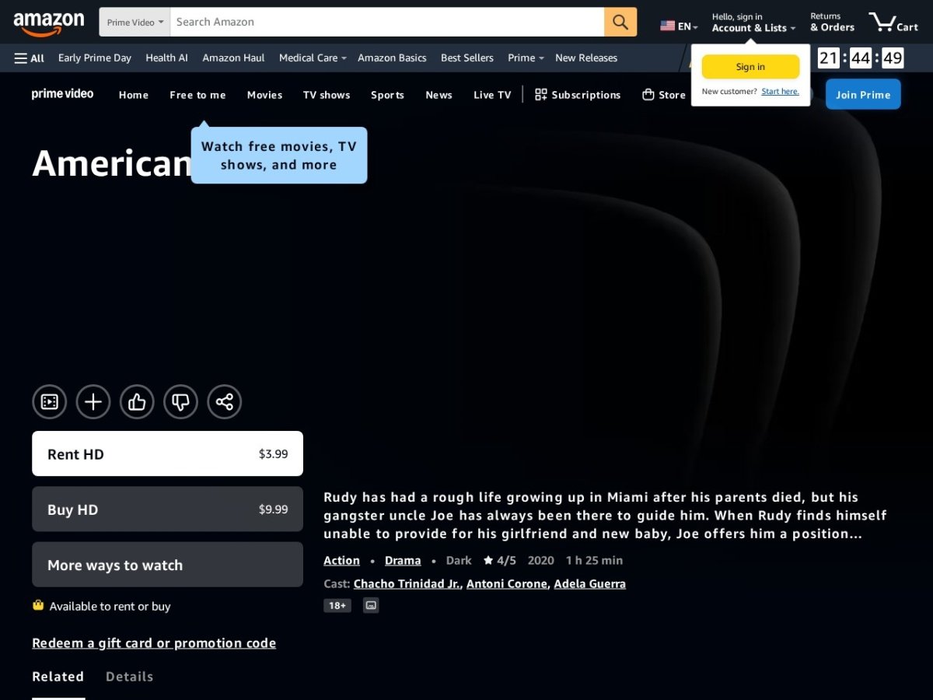Click the US flag language icon

coord(667,26)
